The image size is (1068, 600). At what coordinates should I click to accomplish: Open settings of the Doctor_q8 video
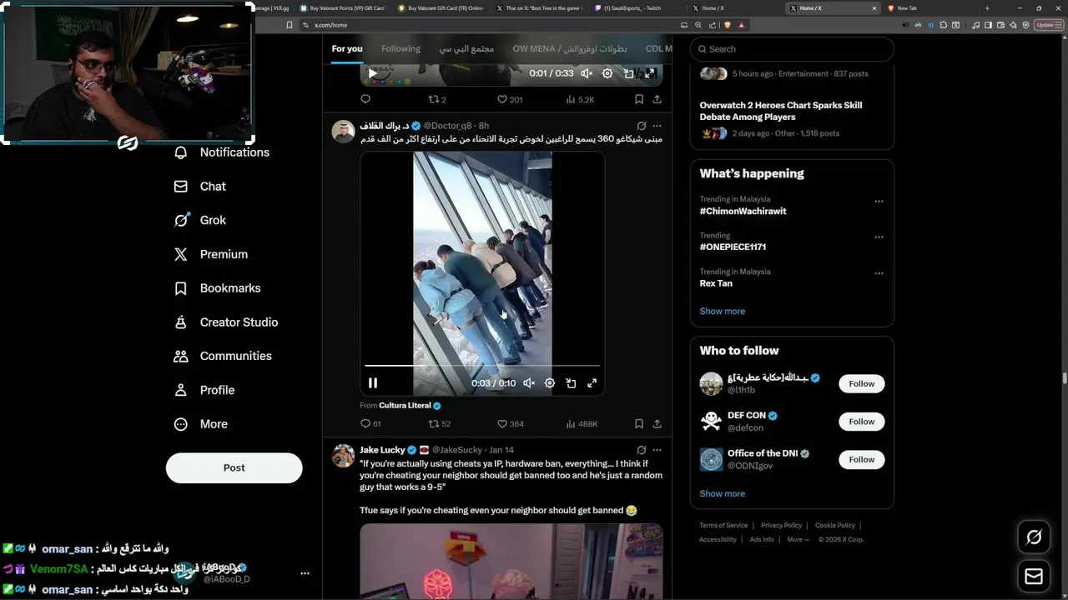[550, 383]
